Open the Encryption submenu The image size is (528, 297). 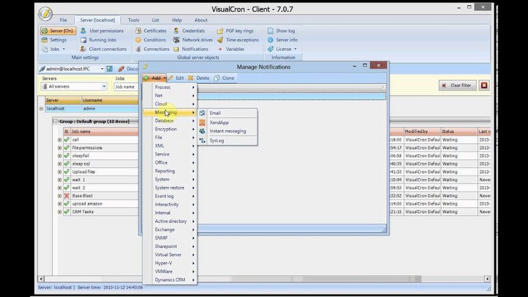coord(170,129)
